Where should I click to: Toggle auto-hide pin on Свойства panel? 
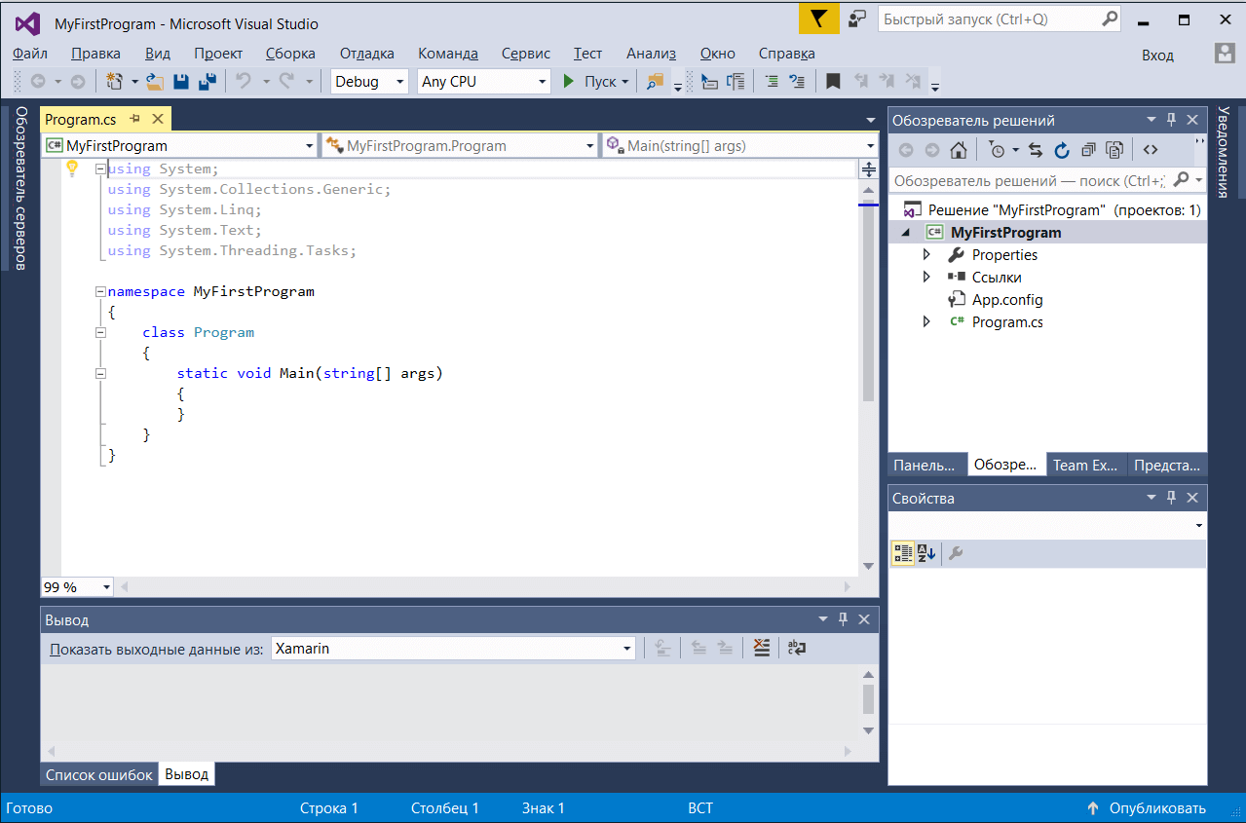point(1171,498)
